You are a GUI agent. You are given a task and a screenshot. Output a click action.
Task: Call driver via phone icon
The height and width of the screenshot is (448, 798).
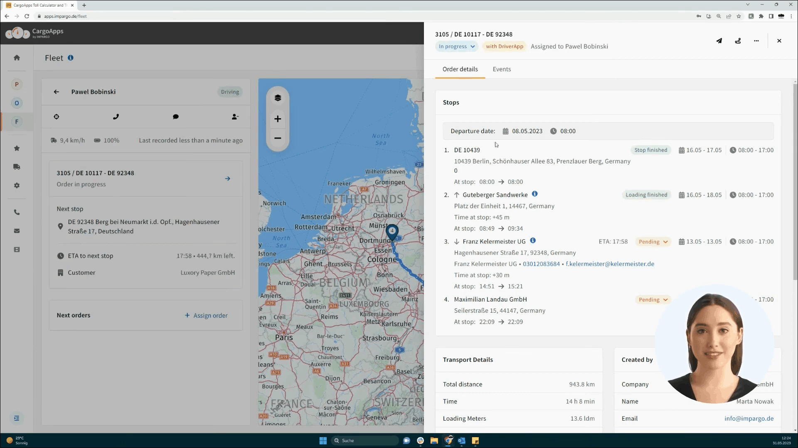tap(116, 117)
